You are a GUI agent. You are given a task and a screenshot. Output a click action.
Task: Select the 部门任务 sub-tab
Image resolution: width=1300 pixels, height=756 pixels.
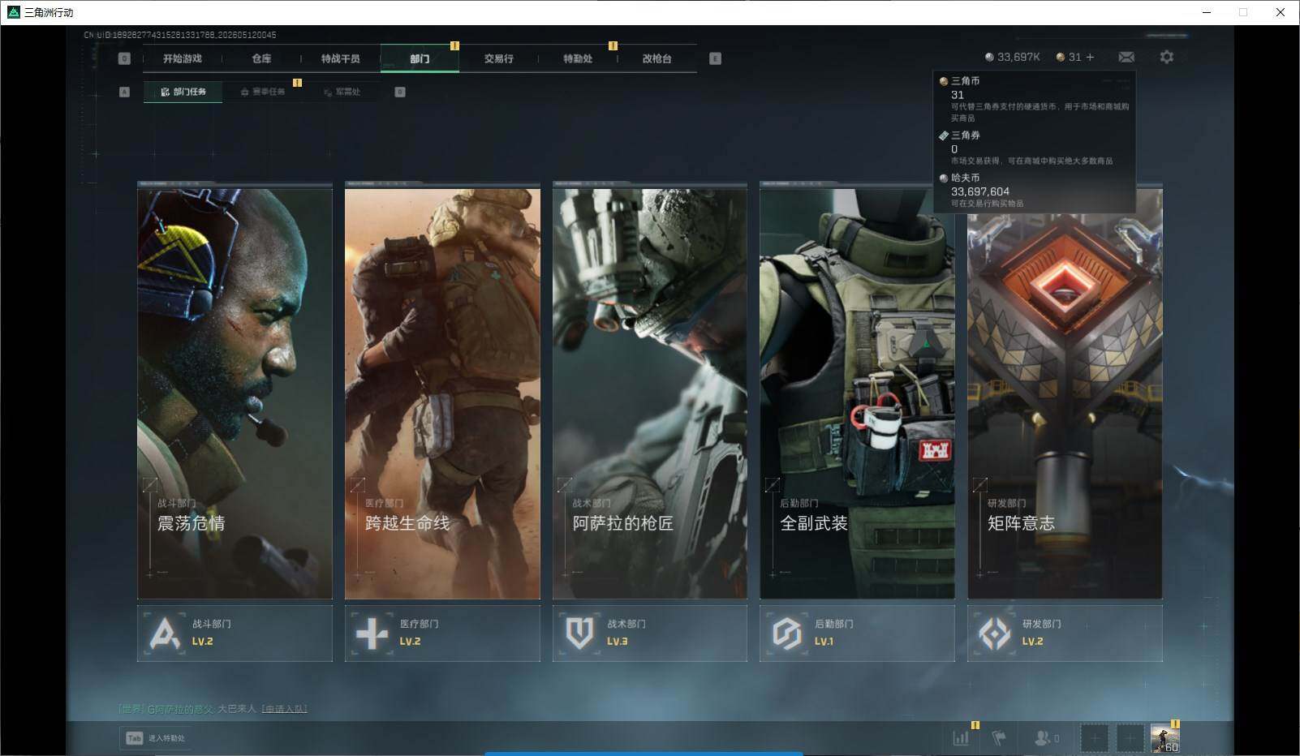pyautogui.click(x=183, y=92)
